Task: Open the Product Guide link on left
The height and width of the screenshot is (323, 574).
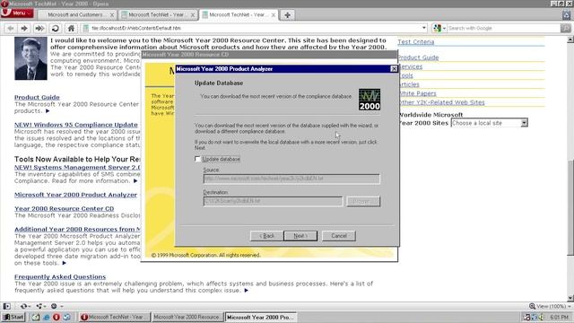Action: coord(37,97)
